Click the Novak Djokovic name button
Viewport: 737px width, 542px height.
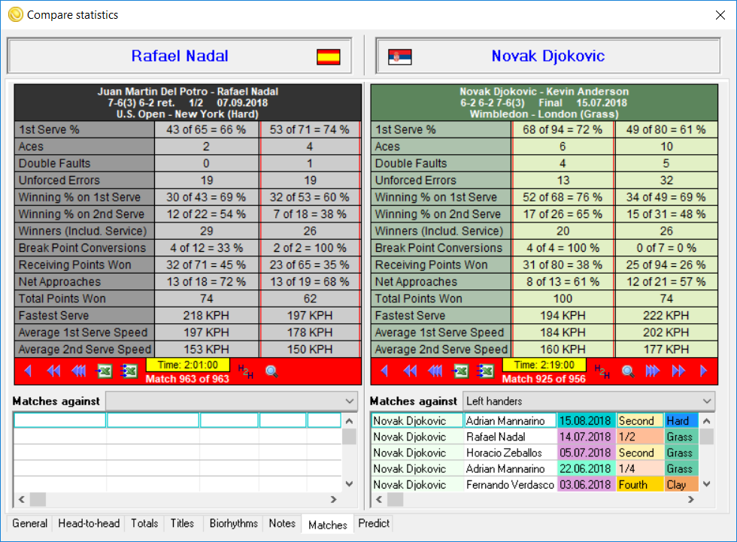click(547, 56)
